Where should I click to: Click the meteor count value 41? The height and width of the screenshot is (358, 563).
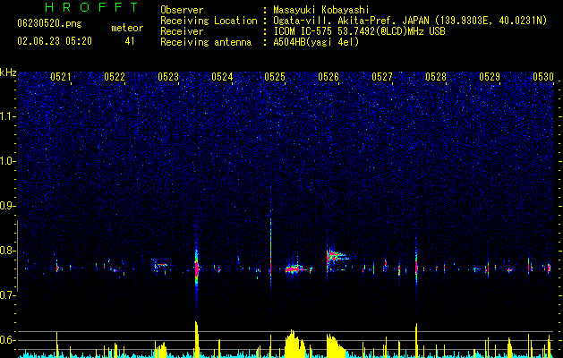[130, 41]
